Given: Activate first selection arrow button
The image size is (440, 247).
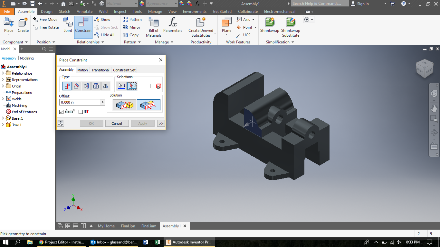Looking at the screenshot, I should [121, 86].
